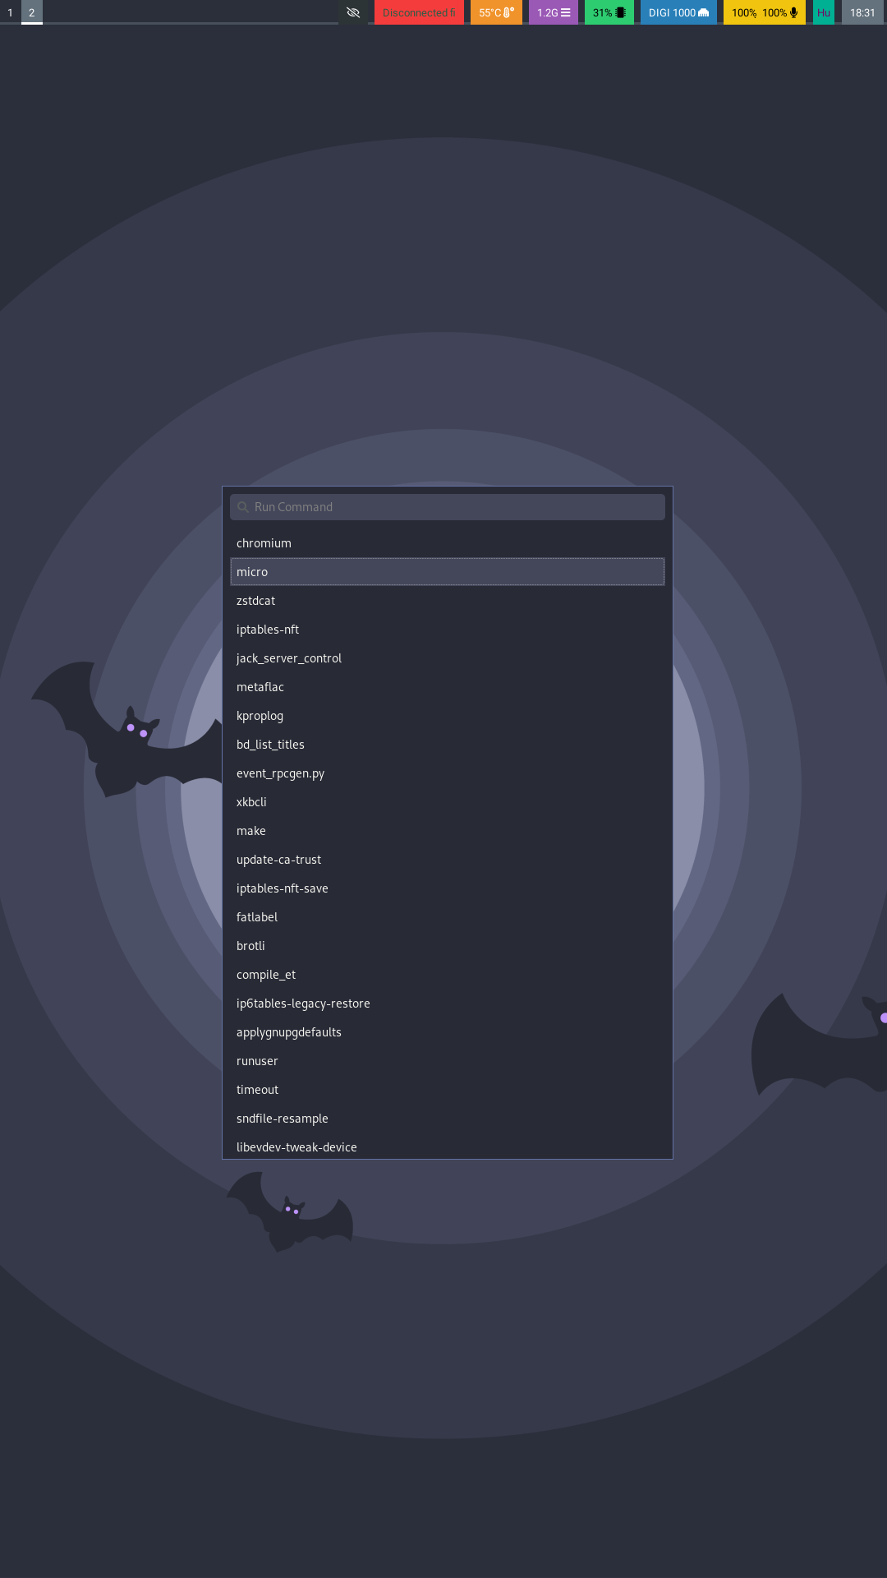Select ip6tables-legacy-restore entry
This screenshot has height=1578, width=887.
[x=448, y=1004]
